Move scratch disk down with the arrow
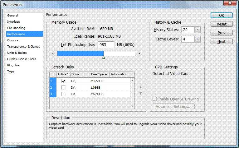The image size is (239, 148). point(141,93)
